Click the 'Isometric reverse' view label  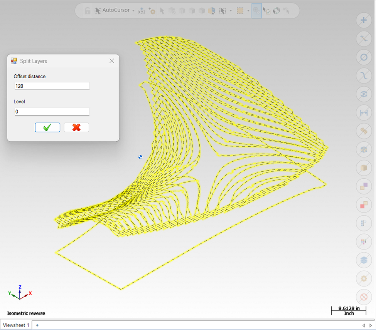pos(26,313)
